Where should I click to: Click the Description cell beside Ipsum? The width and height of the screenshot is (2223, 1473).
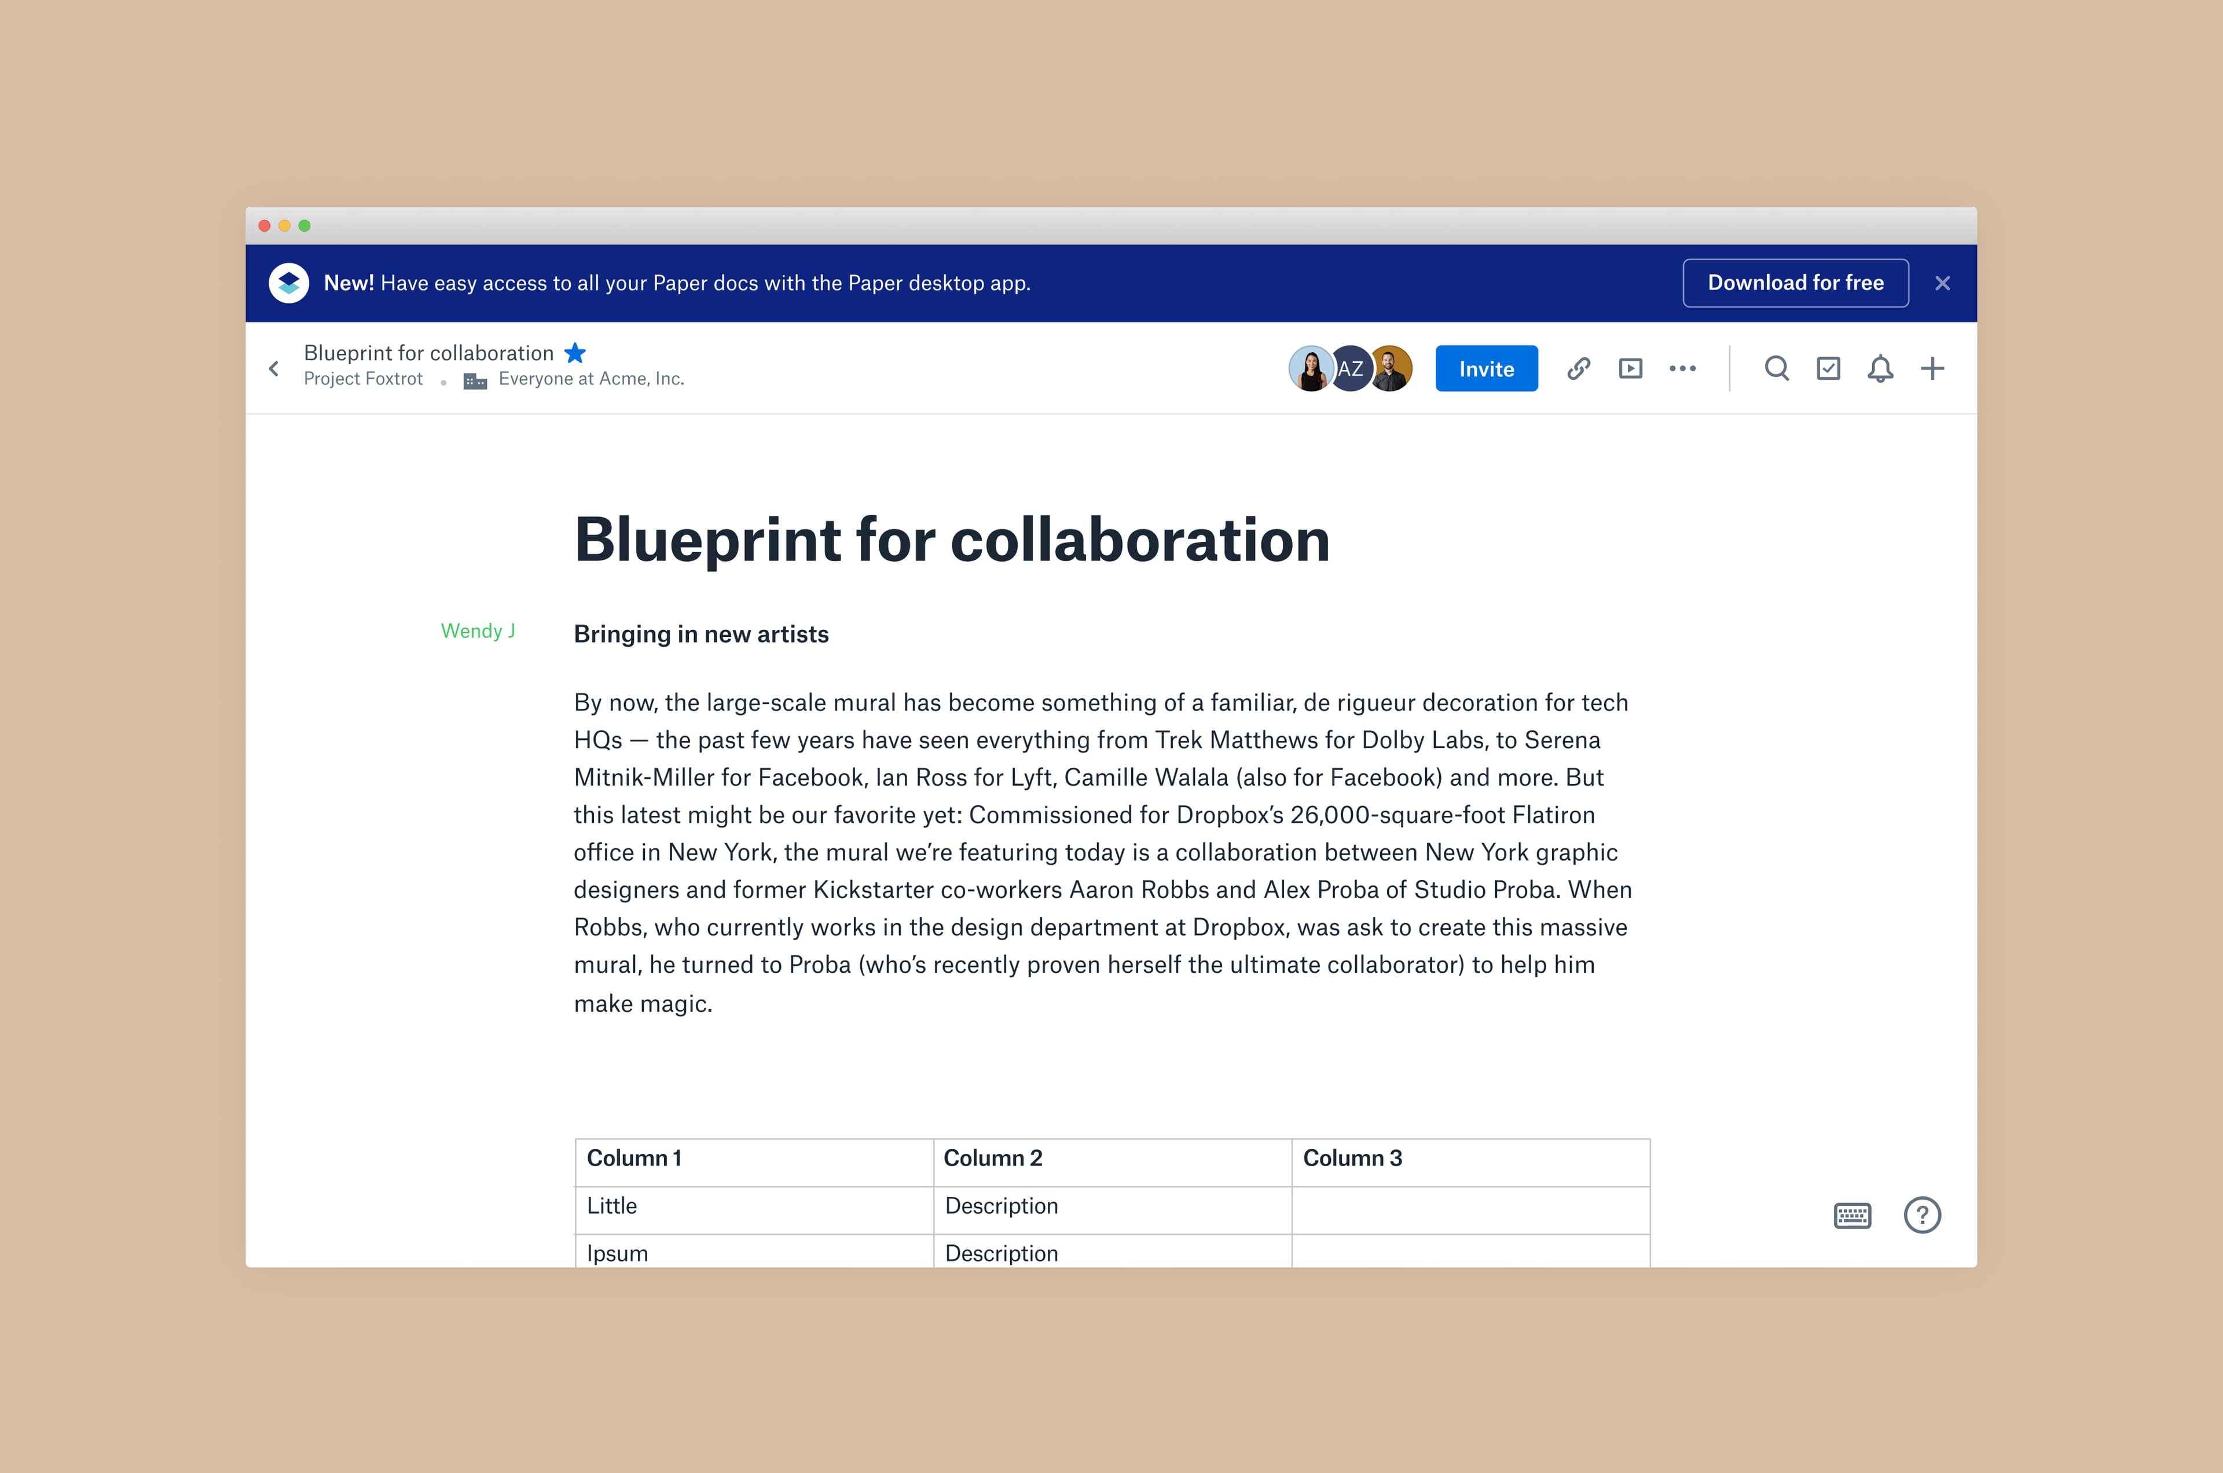1112,1252
